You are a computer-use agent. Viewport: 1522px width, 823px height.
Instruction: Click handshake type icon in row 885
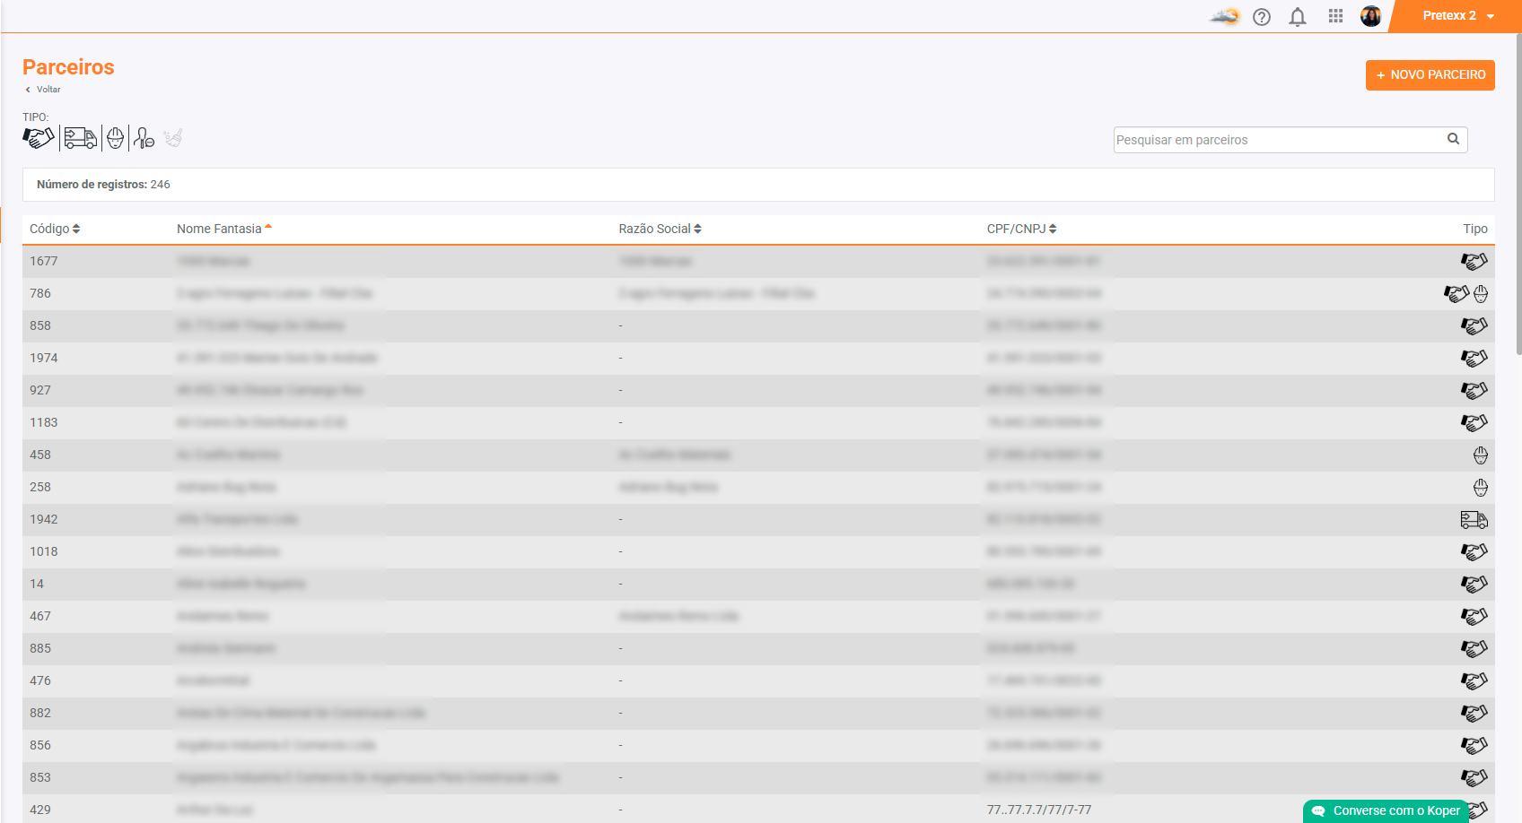pyautogui.click(x=1474, y=648)
